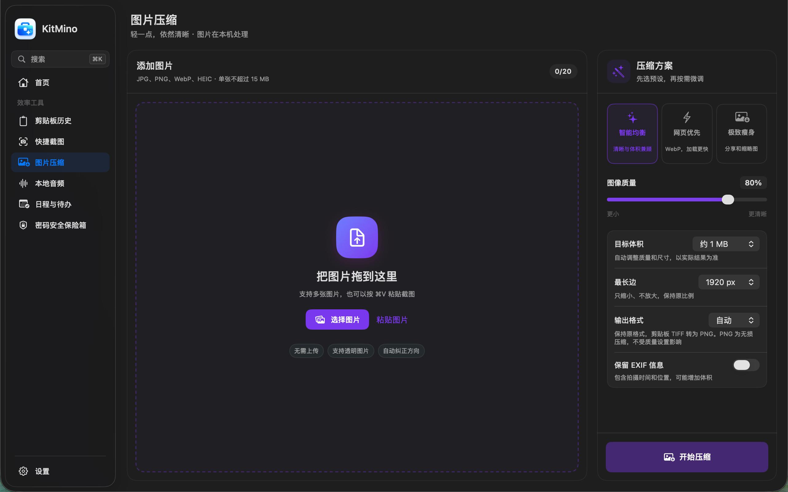Click the image compress icon in sidebar
This screenshot has width=788, height=492.
23,162
